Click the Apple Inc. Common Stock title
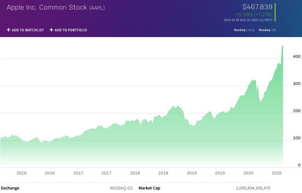The height and width of the screenshot is (193, 302). tap(47, 7)
